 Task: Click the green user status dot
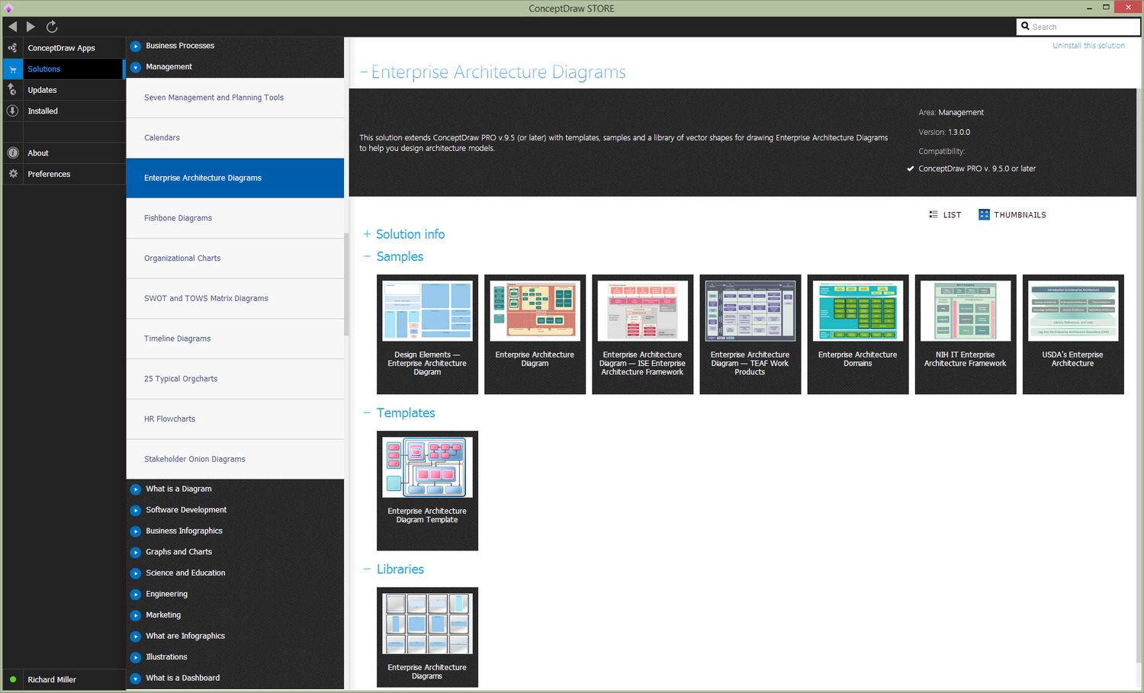coord(13,679)
